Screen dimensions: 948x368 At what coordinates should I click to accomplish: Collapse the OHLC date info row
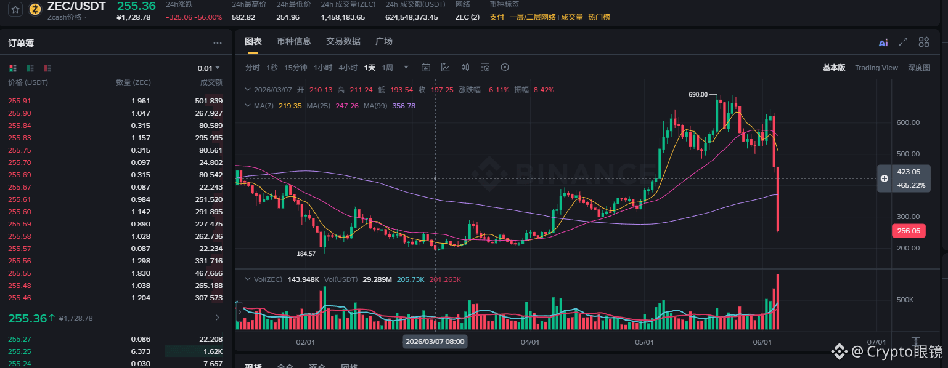[248, 89]
